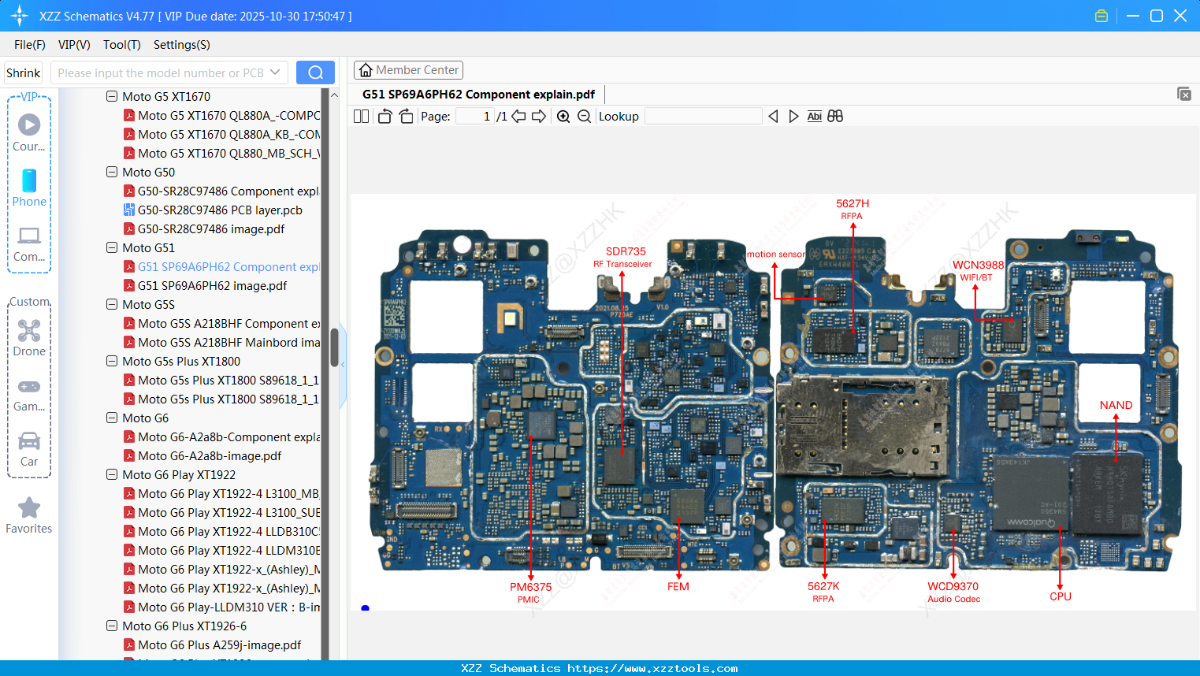Select the Car schematics category
1200x676 pixels.
pyautogui.click(x=28, y=449)
